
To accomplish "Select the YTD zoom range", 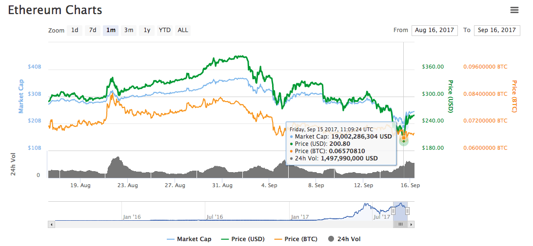I will click(x=165, y=30).
